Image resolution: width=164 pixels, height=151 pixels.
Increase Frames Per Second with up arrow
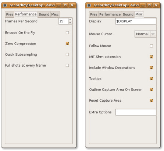coord(70,20)
